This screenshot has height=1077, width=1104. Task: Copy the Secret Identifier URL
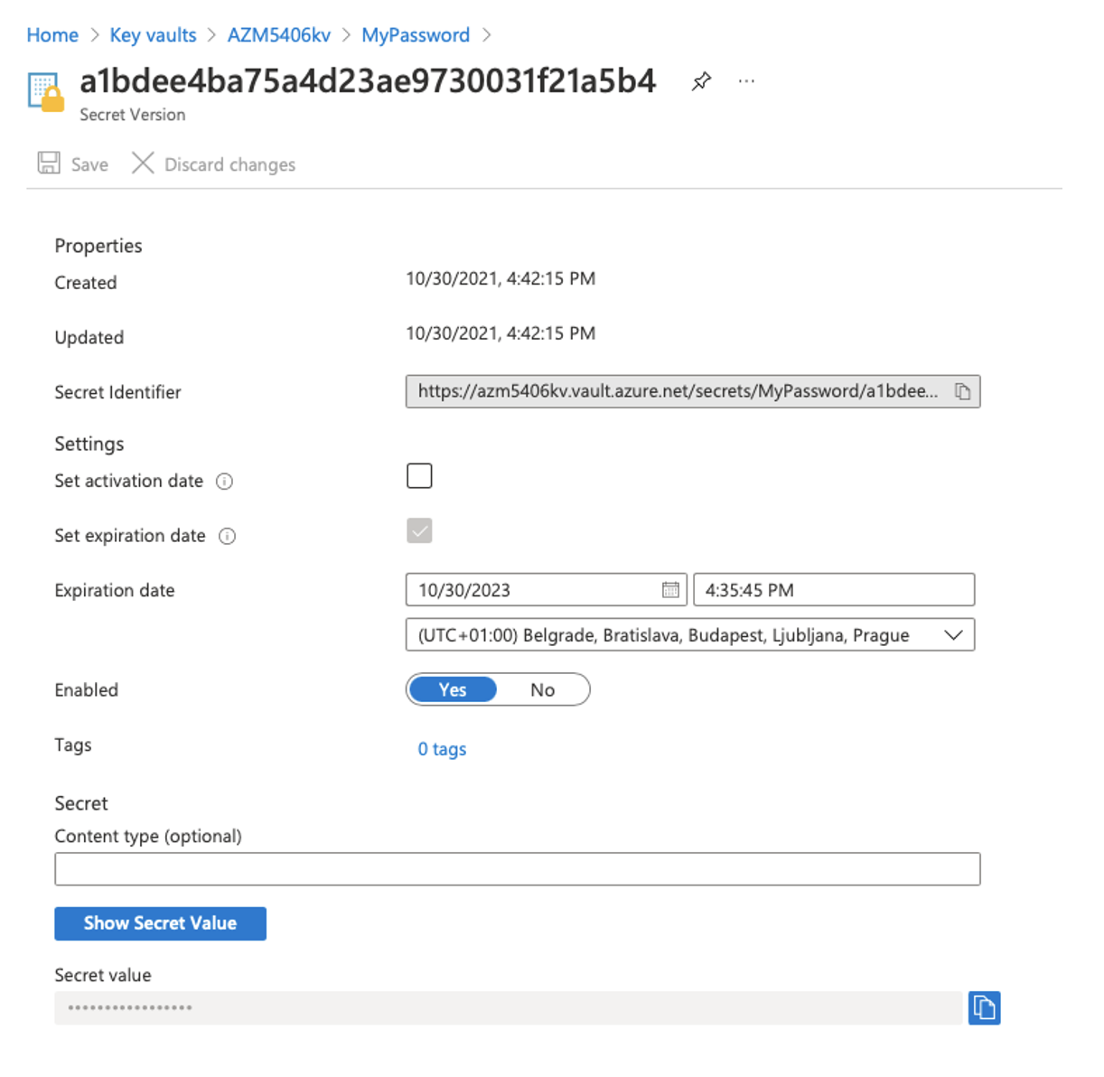click(963, 391)
